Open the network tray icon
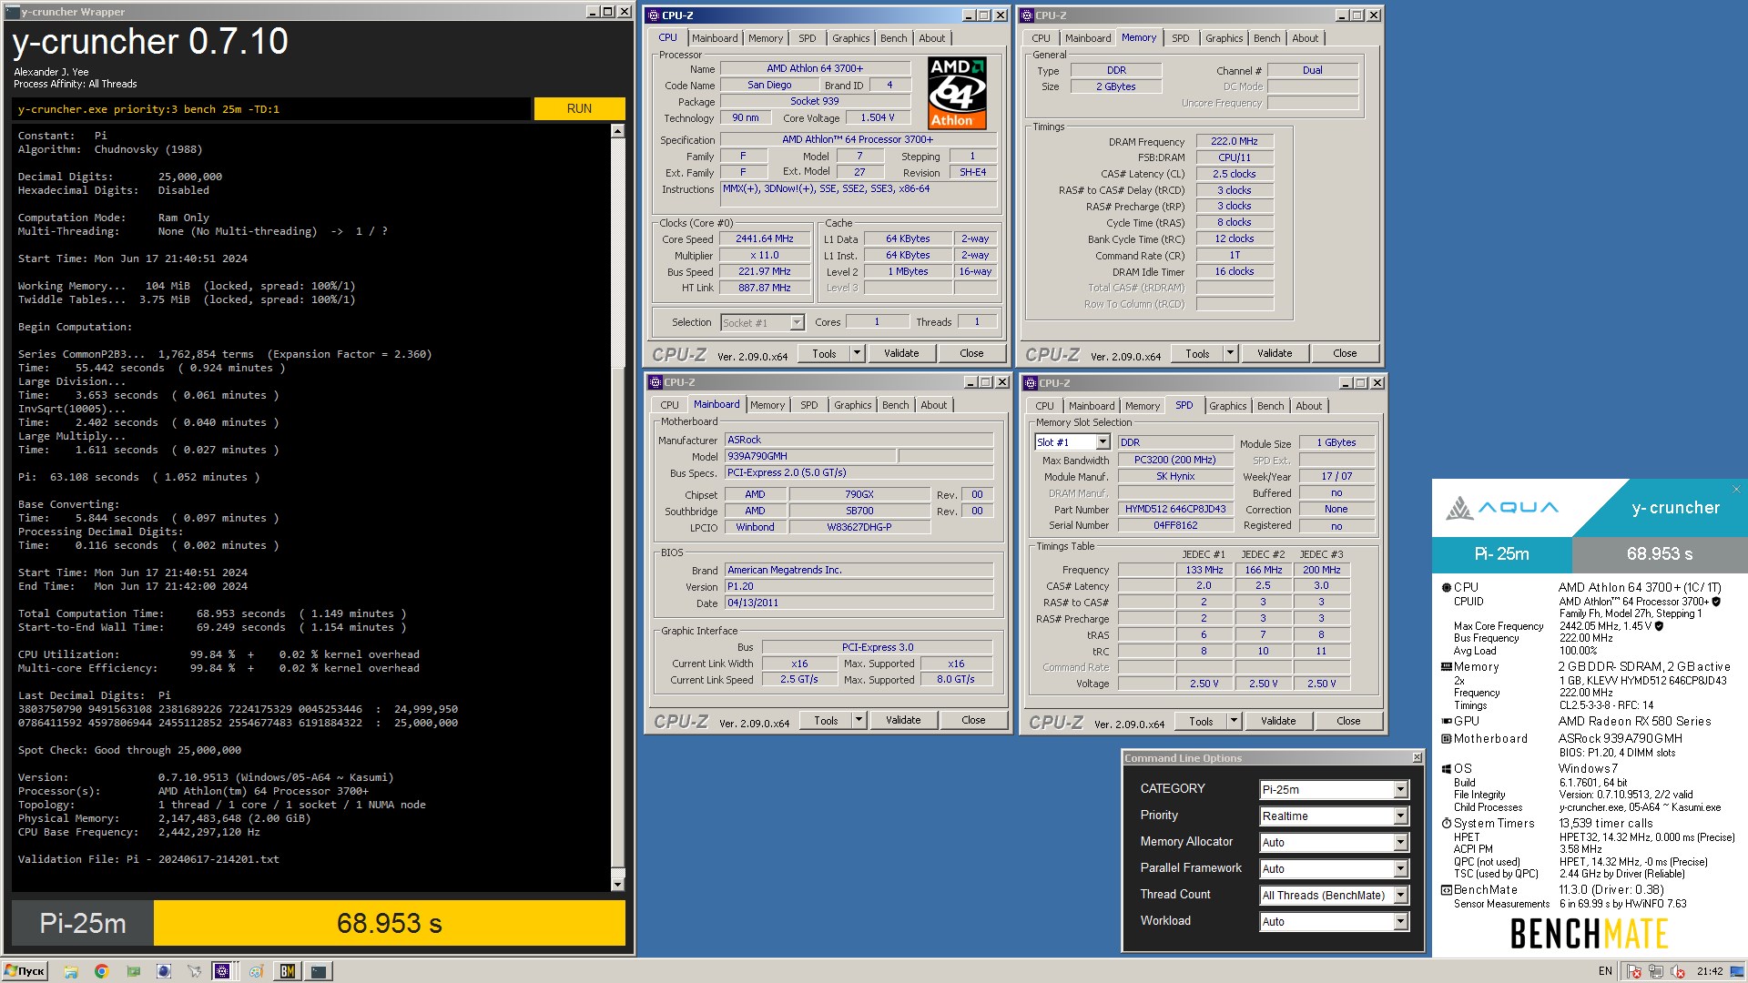This screenshot has width=1748, height=983. click(x=1656, y=971)
